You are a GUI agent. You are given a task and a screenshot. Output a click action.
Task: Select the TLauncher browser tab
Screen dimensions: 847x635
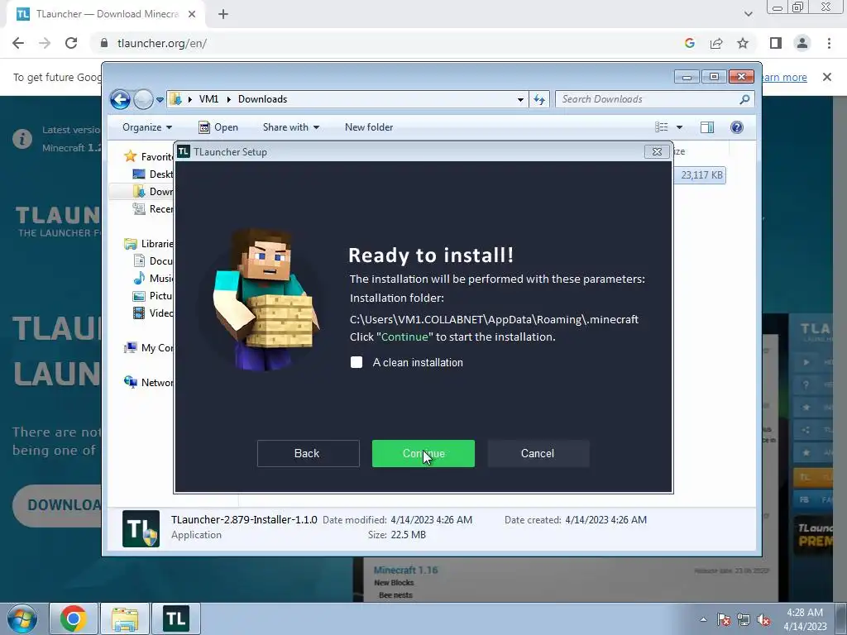[x=105, y=14]
